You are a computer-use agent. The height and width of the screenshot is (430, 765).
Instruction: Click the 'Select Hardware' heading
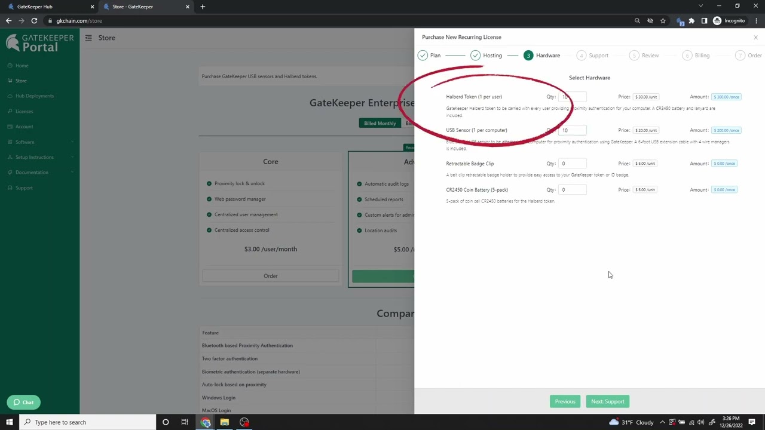point(589,78)
